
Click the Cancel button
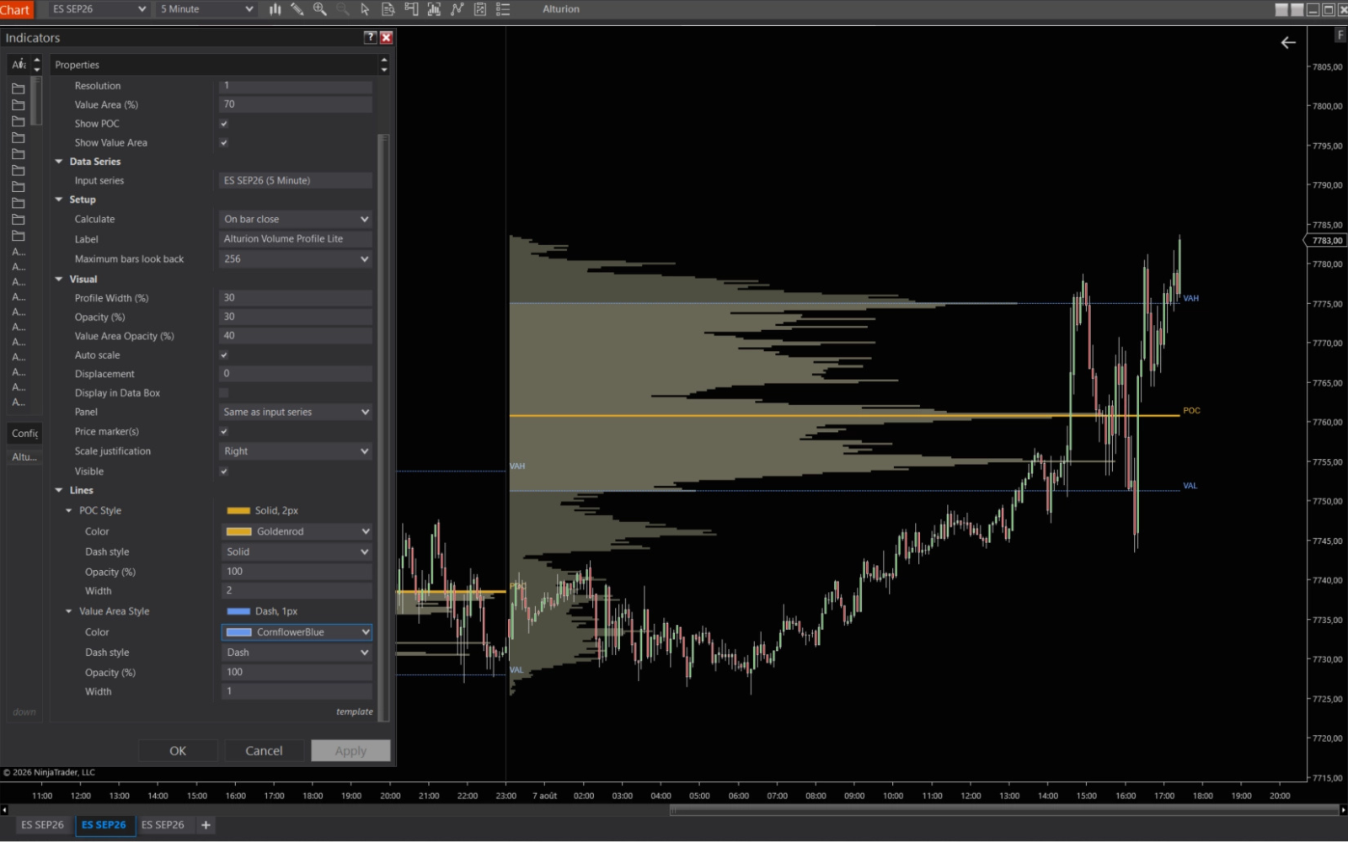pos(264,751)
